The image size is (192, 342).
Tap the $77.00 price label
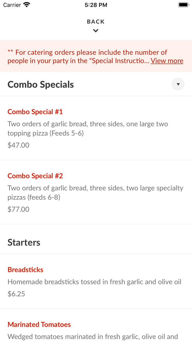(x=18, y=209)
